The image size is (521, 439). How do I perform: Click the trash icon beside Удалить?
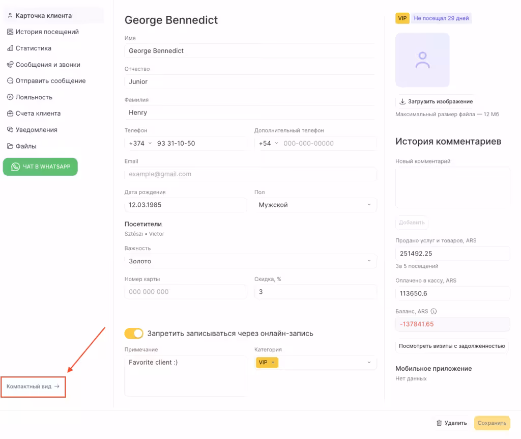coord(439,423)
